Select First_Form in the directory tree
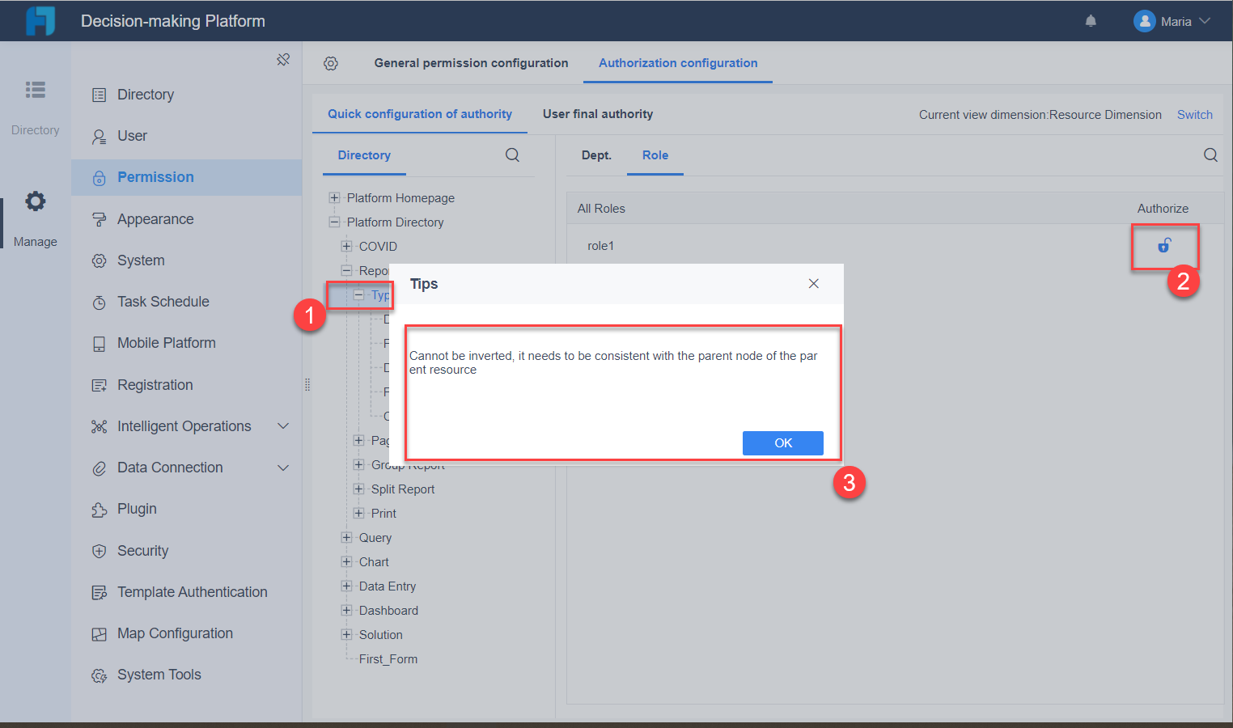The height and width of the screenshot is (728, 1233). 388,658
